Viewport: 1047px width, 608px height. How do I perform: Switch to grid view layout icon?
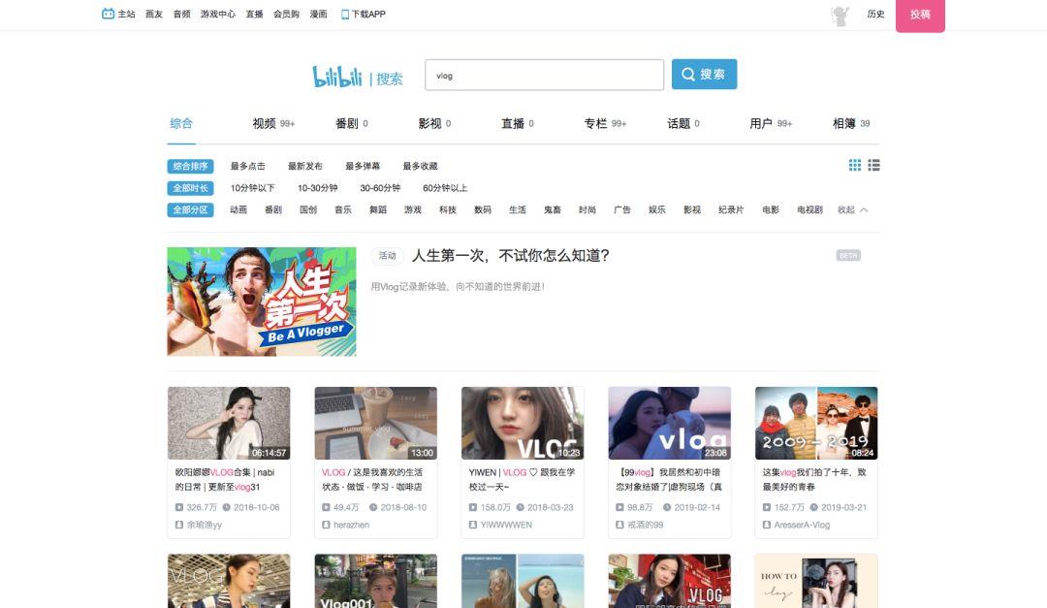pyautogui.click(x=855, y=166)
